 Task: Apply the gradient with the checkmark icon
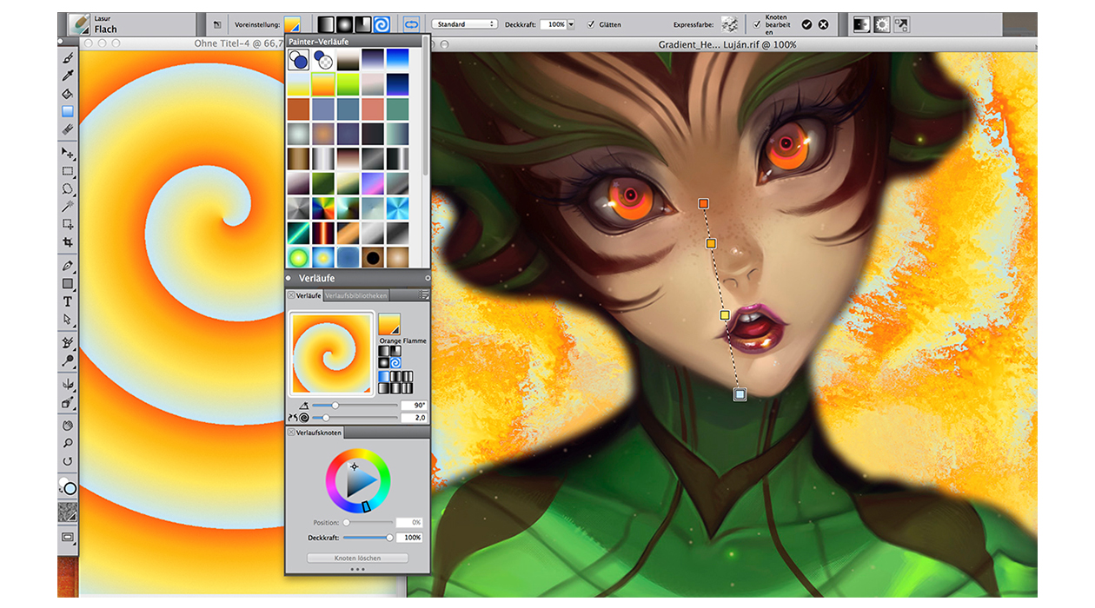[x=806, y=25]
